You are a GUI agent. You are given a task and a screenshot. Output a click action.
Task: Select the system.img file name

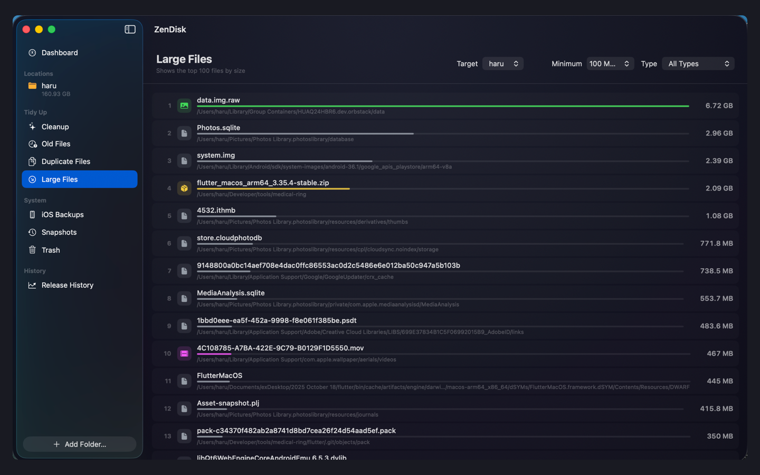click(216, 155)
